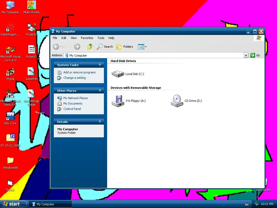277x208 pixels.
Task: Open the Search toolbar button
Action: click(105, 47)
